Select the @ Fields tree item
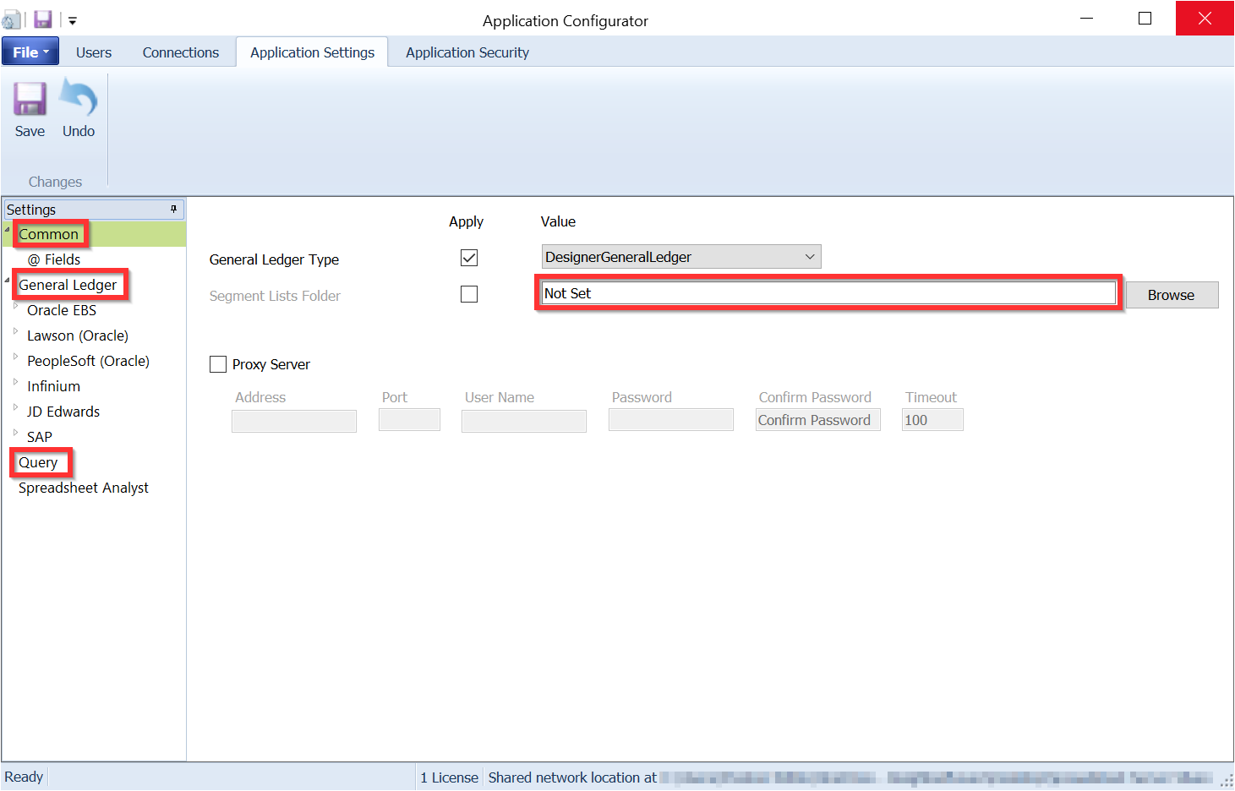 [54, 259]
